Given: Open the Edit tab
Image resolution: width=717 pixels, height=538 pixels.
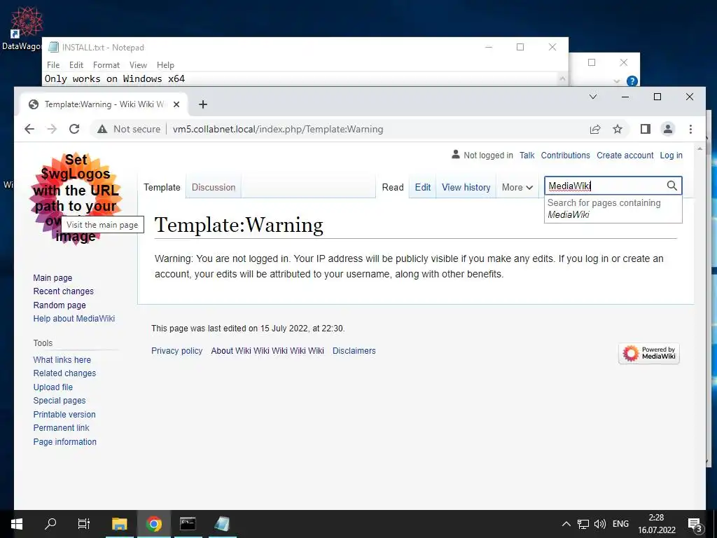Looking at the screenshot, I should [x=422, y=187].
